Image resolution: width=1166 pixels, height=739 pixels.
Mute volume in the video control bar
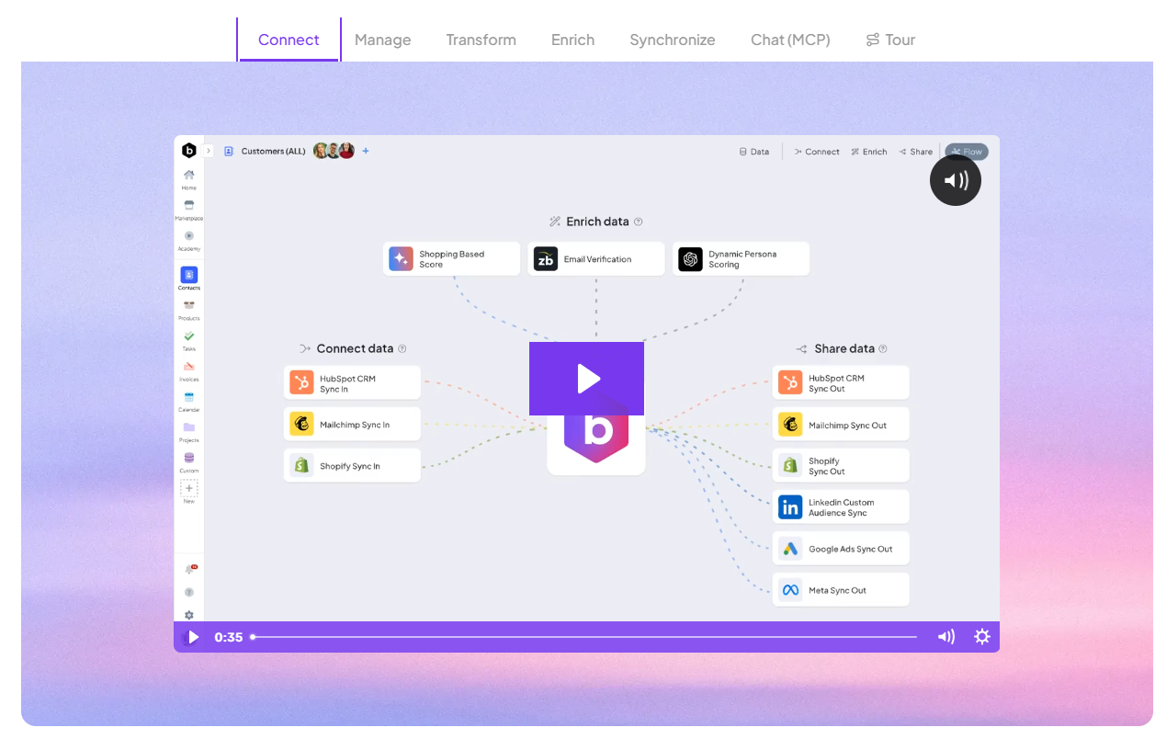click(x=945, y=637)
